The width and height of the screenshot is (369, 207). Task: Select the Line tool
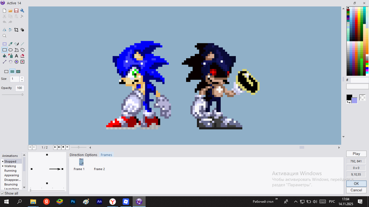coord(23,44)
